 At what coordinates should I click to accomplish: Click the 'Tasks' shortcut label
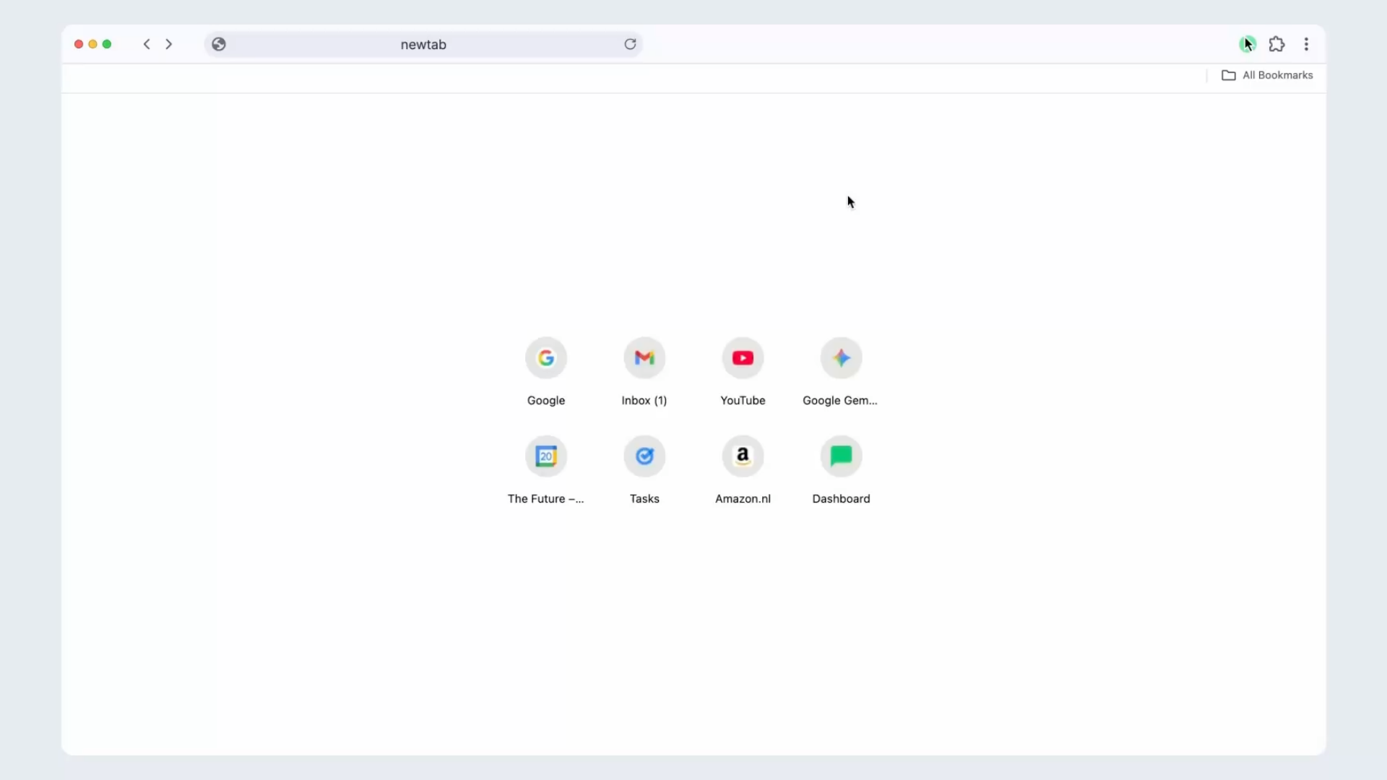click(644, 499)
